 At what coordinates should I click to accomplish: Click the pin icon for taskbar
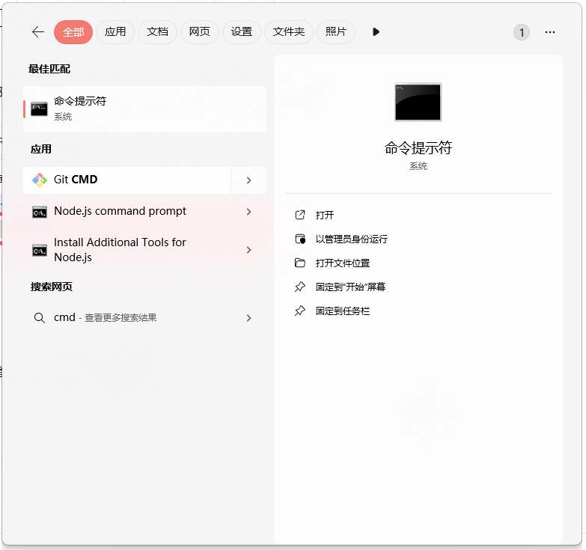pyautogui.click(x=300, y=311)
